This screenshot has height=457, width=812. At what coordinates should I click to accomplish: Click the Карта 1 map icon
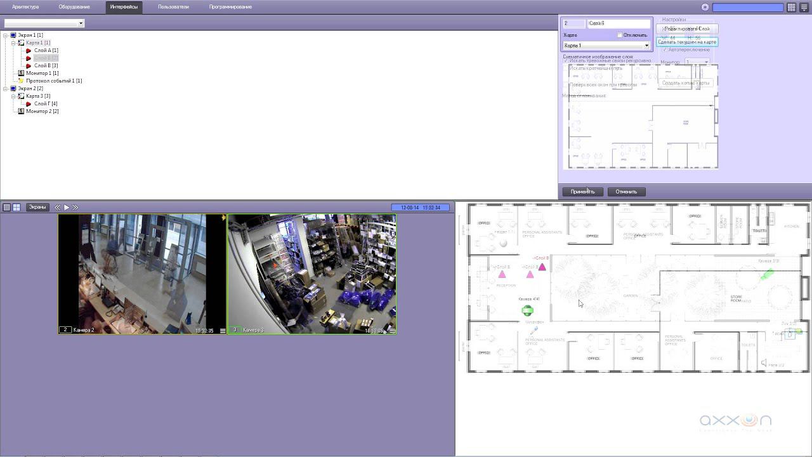pyautogui.click(x=21, y=43)
